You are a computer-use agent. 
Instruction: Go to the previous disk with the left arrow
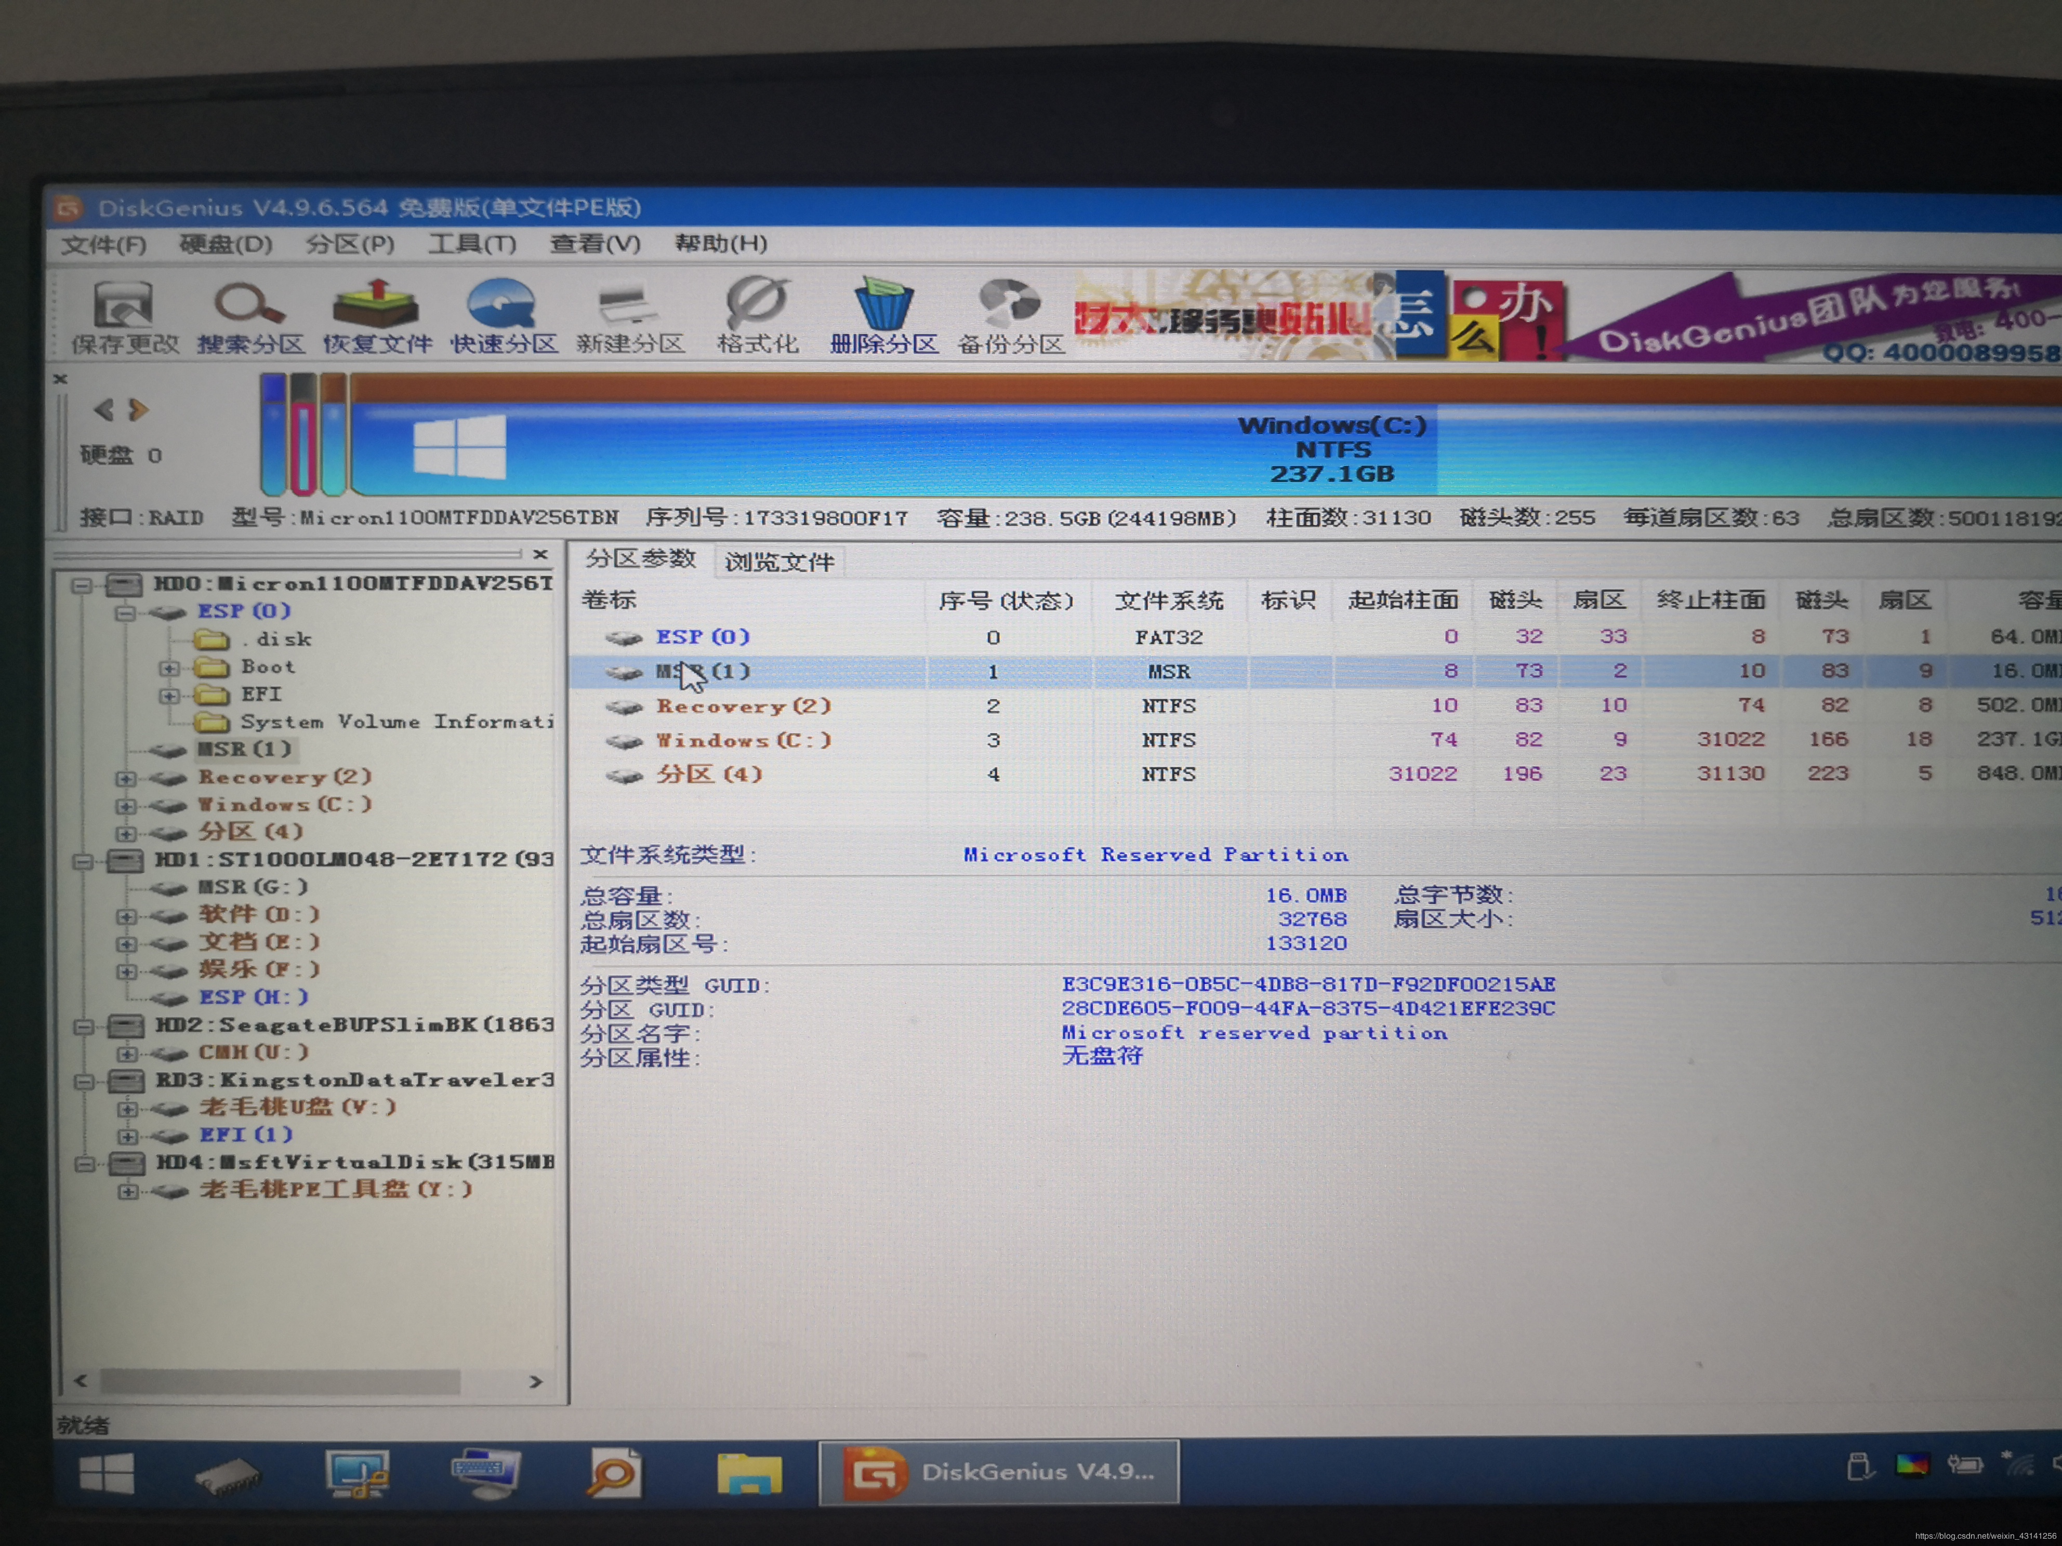103,410
